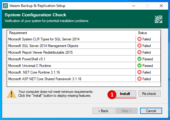Click the Verification of your system subtitle
This screenshot has height=120, width=170.
point(47,21)
